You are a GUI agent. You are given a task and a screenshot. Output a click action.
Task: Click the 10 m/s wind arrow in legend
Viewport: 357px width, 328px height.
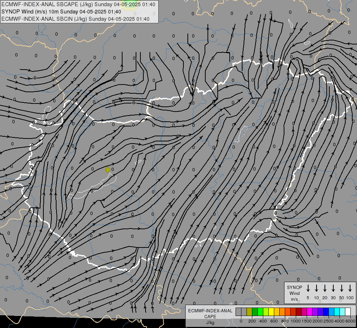tap(317, 288)
